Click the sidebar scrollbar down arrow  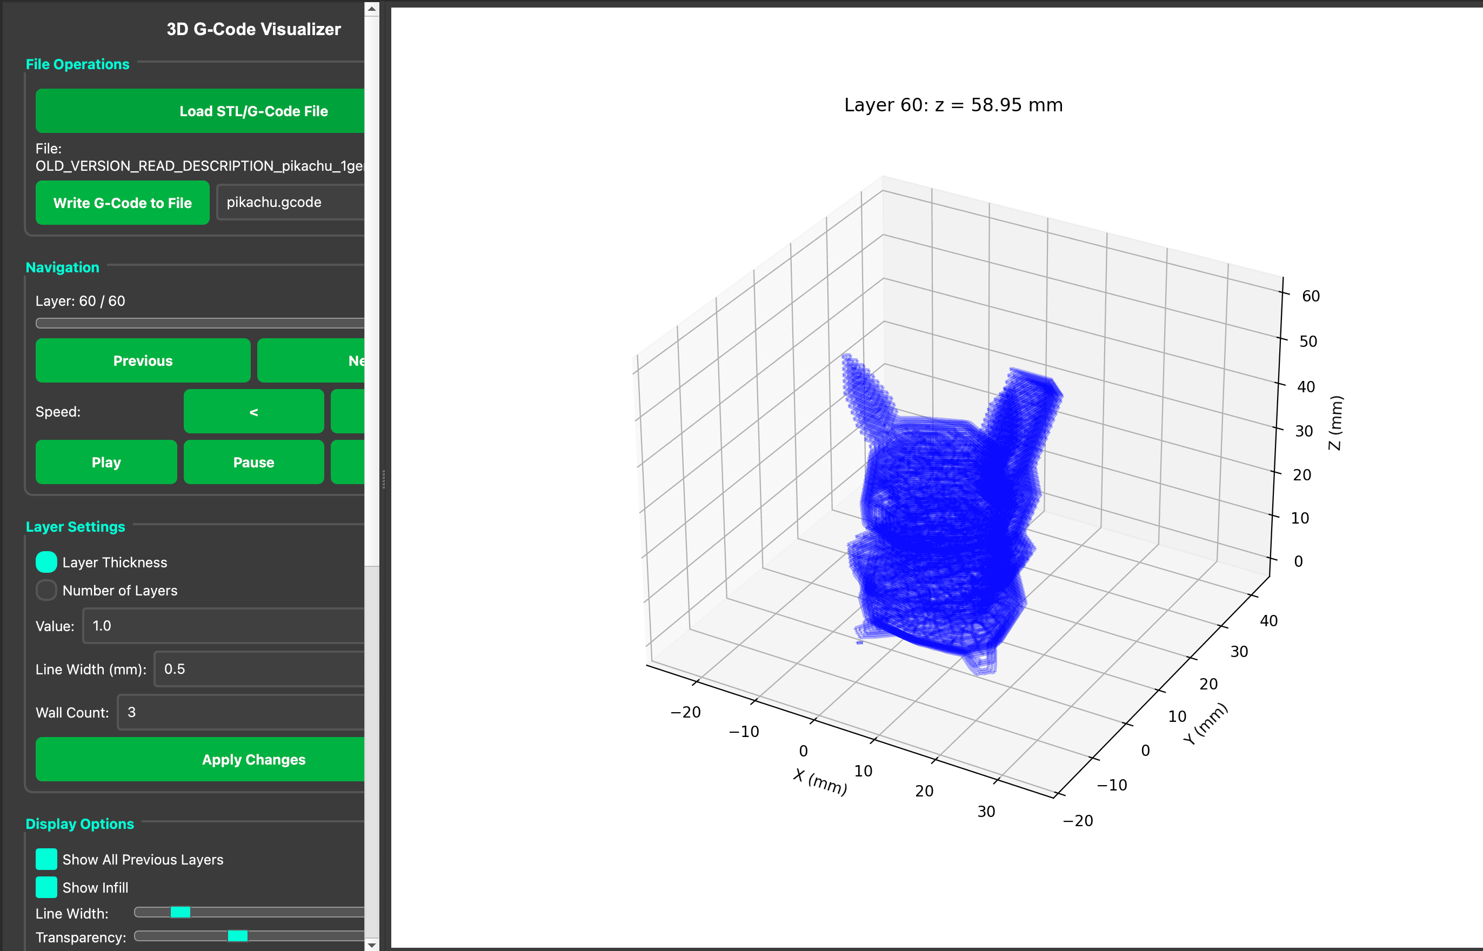click(x=371, y=944)
